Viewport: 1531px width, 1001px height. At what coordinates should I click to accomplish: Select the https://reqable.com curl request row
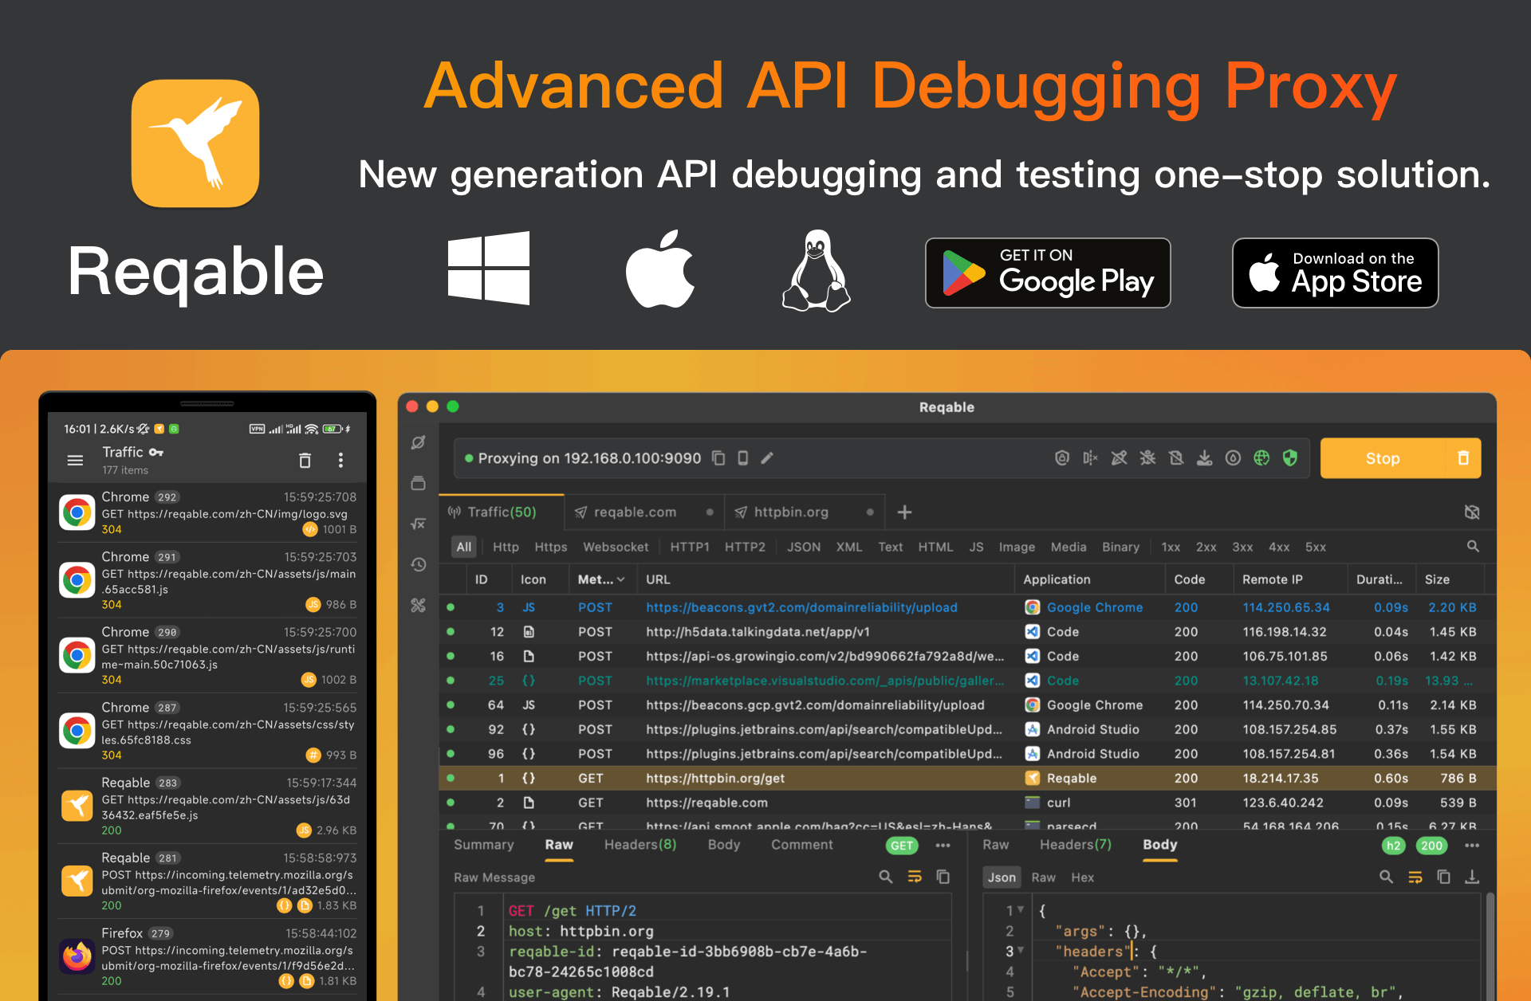[706, 803]
